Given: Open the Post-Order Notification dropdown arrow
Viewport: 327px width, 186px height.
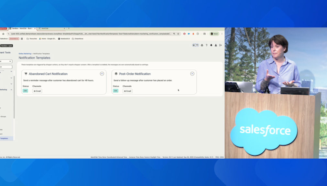Looking at the screenshot, I should click(x=192, y=74).
